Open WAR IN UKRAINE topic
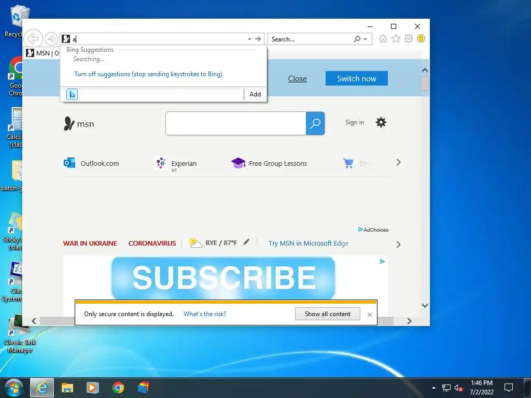Viewport: 531px width, 398px height. (90, 244)
